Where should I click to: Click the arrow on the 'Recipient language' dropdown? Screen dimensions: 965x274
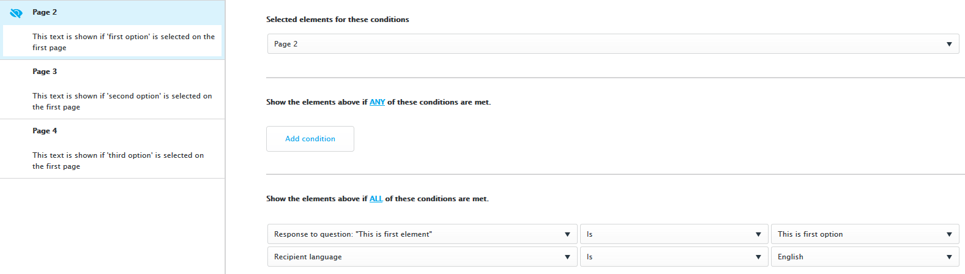point(567,257)
